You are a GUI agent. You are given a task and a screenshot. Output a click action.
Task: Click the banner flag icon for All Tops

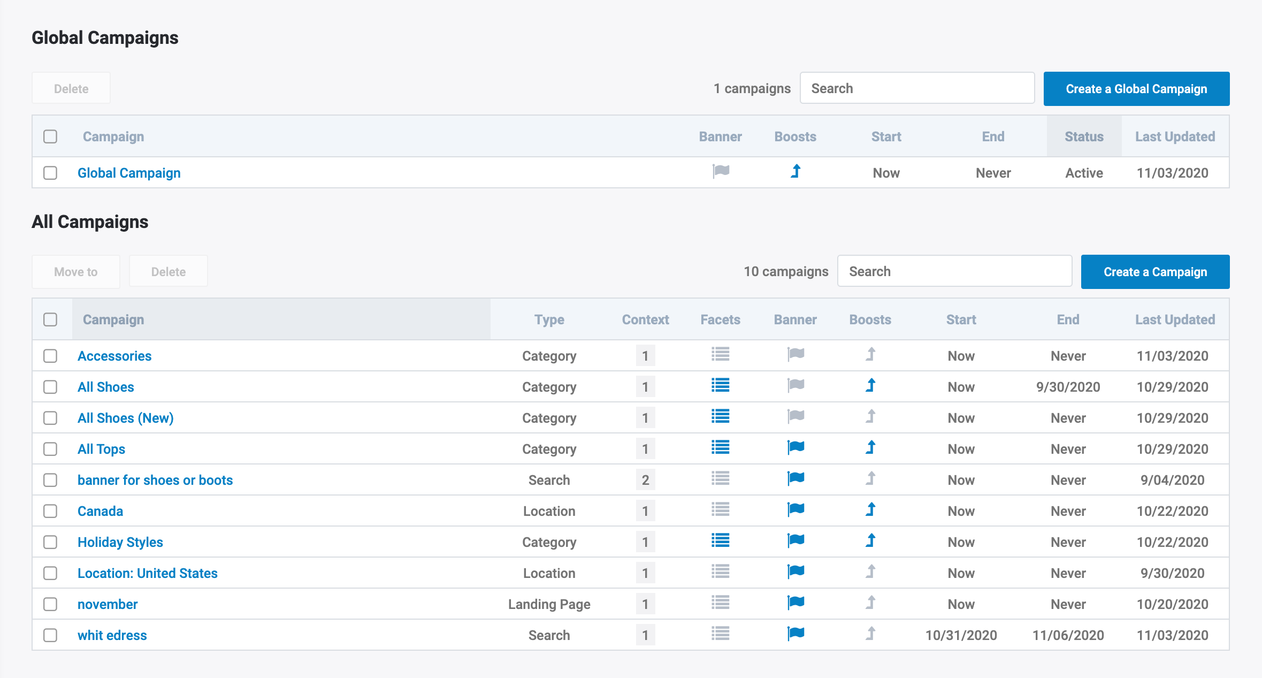(x=796, y=448)
